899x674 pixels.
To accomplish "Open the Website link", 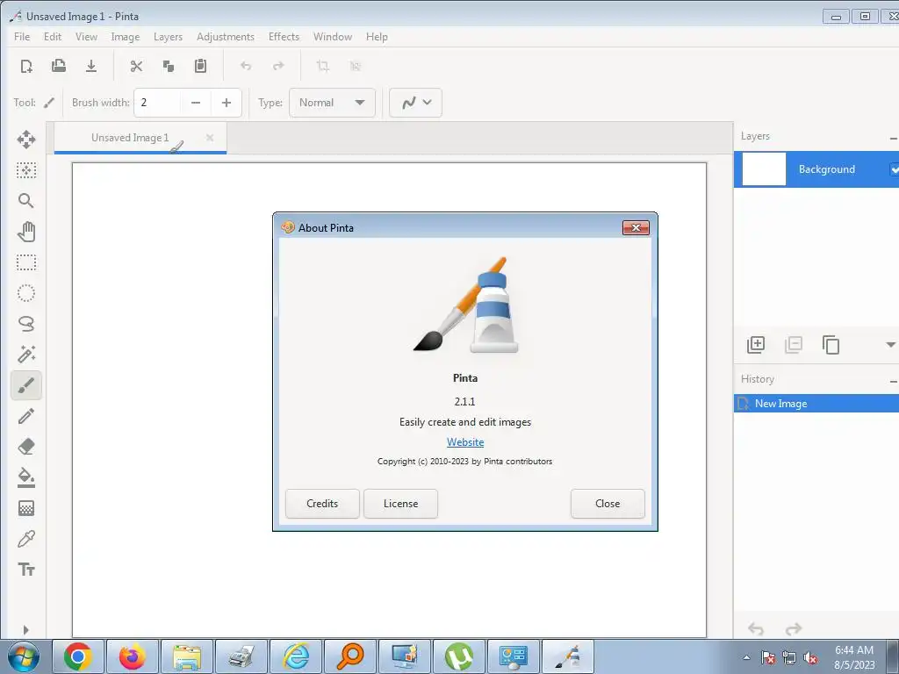I will 465,442.
